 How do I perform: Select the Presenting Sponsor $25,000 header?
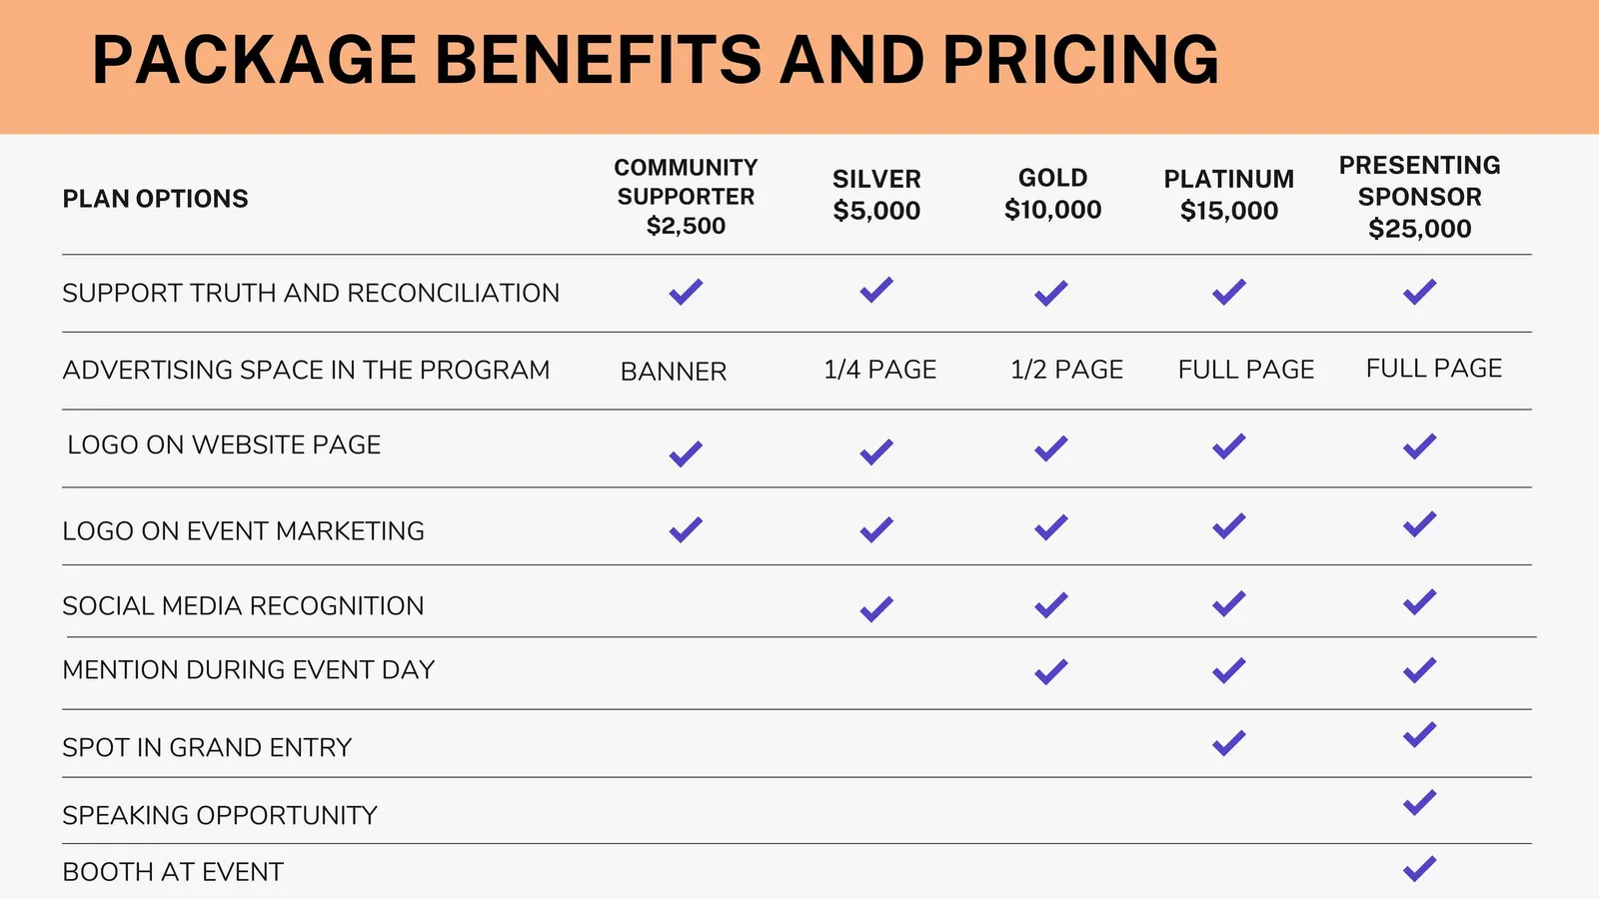(1420, 197)
